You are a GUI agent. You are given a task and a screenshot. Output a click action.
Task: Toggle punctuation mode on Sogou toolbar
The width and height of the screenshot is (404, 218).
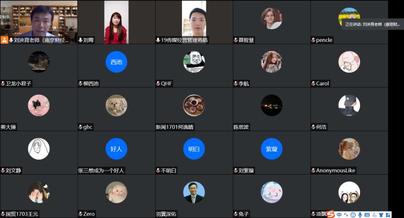pos(346,214)
